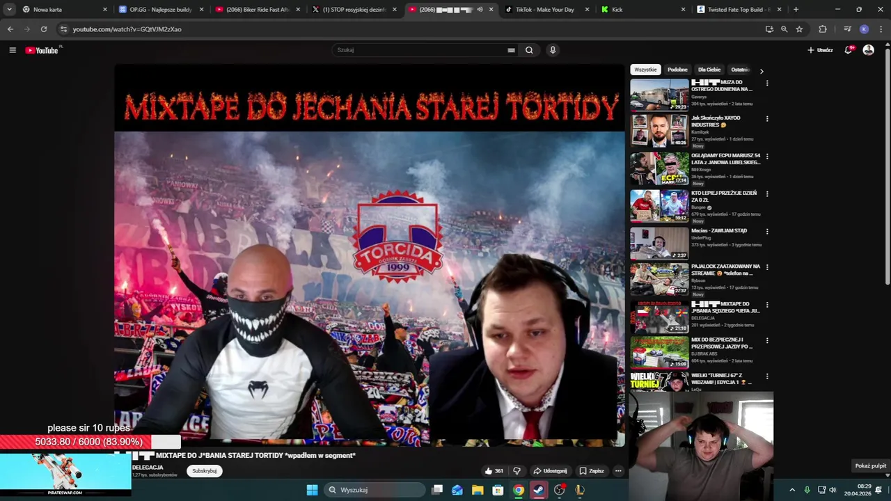Go to the YouTube home logo
Viewport: 891px width, 501px height.
43,50
